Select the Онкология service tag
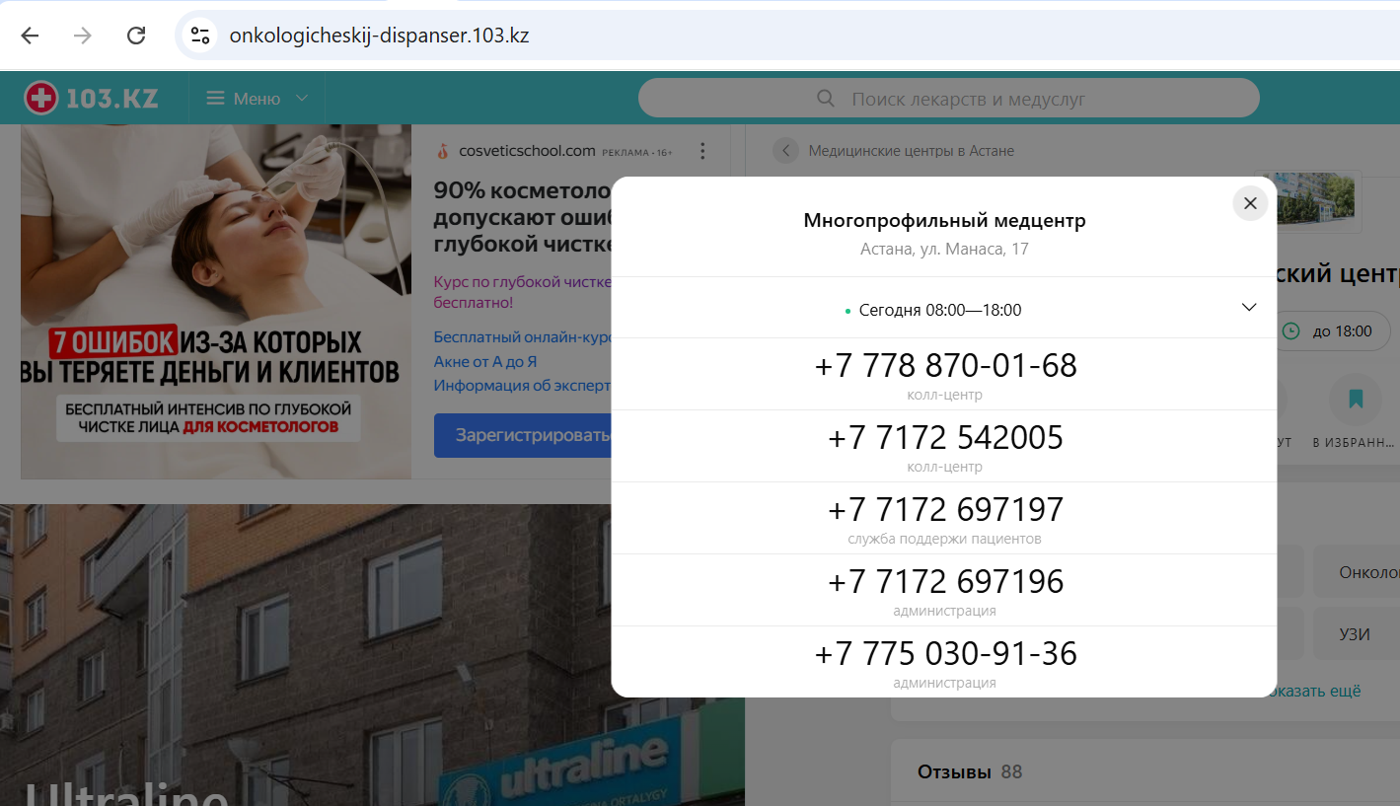Screen dimensions: 1400x806 coord(1357,572)
